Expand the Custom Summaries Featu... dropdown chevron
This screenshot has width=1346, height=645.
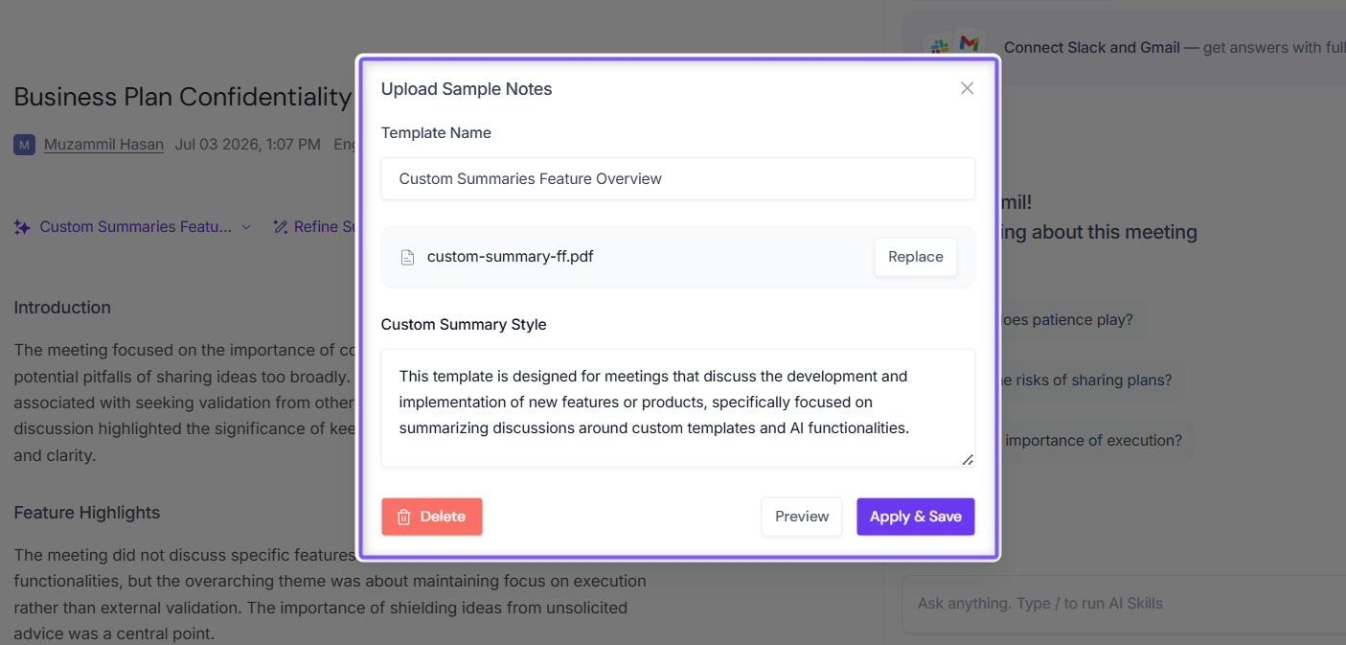tap(246, 227)
